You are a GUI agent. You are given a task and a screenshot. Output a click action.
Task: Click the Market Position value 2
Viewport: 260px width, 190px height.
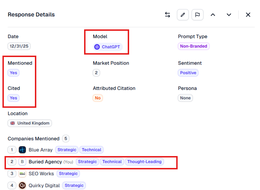[x=96, y=73]
